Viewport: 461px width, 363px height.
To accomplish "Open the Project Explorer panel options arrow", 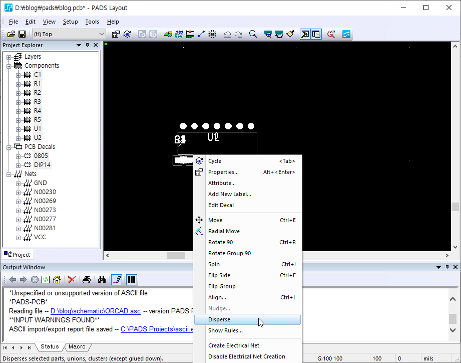I will pos(79,45).
